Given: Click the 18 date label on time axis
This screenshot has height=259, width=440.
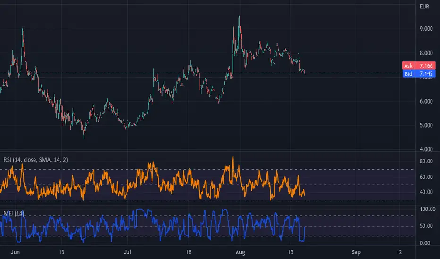Looking at the screenshot, I should [x=188, y=252].
